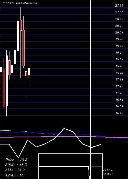Select the 19.1 price axis label

point(118,53)
